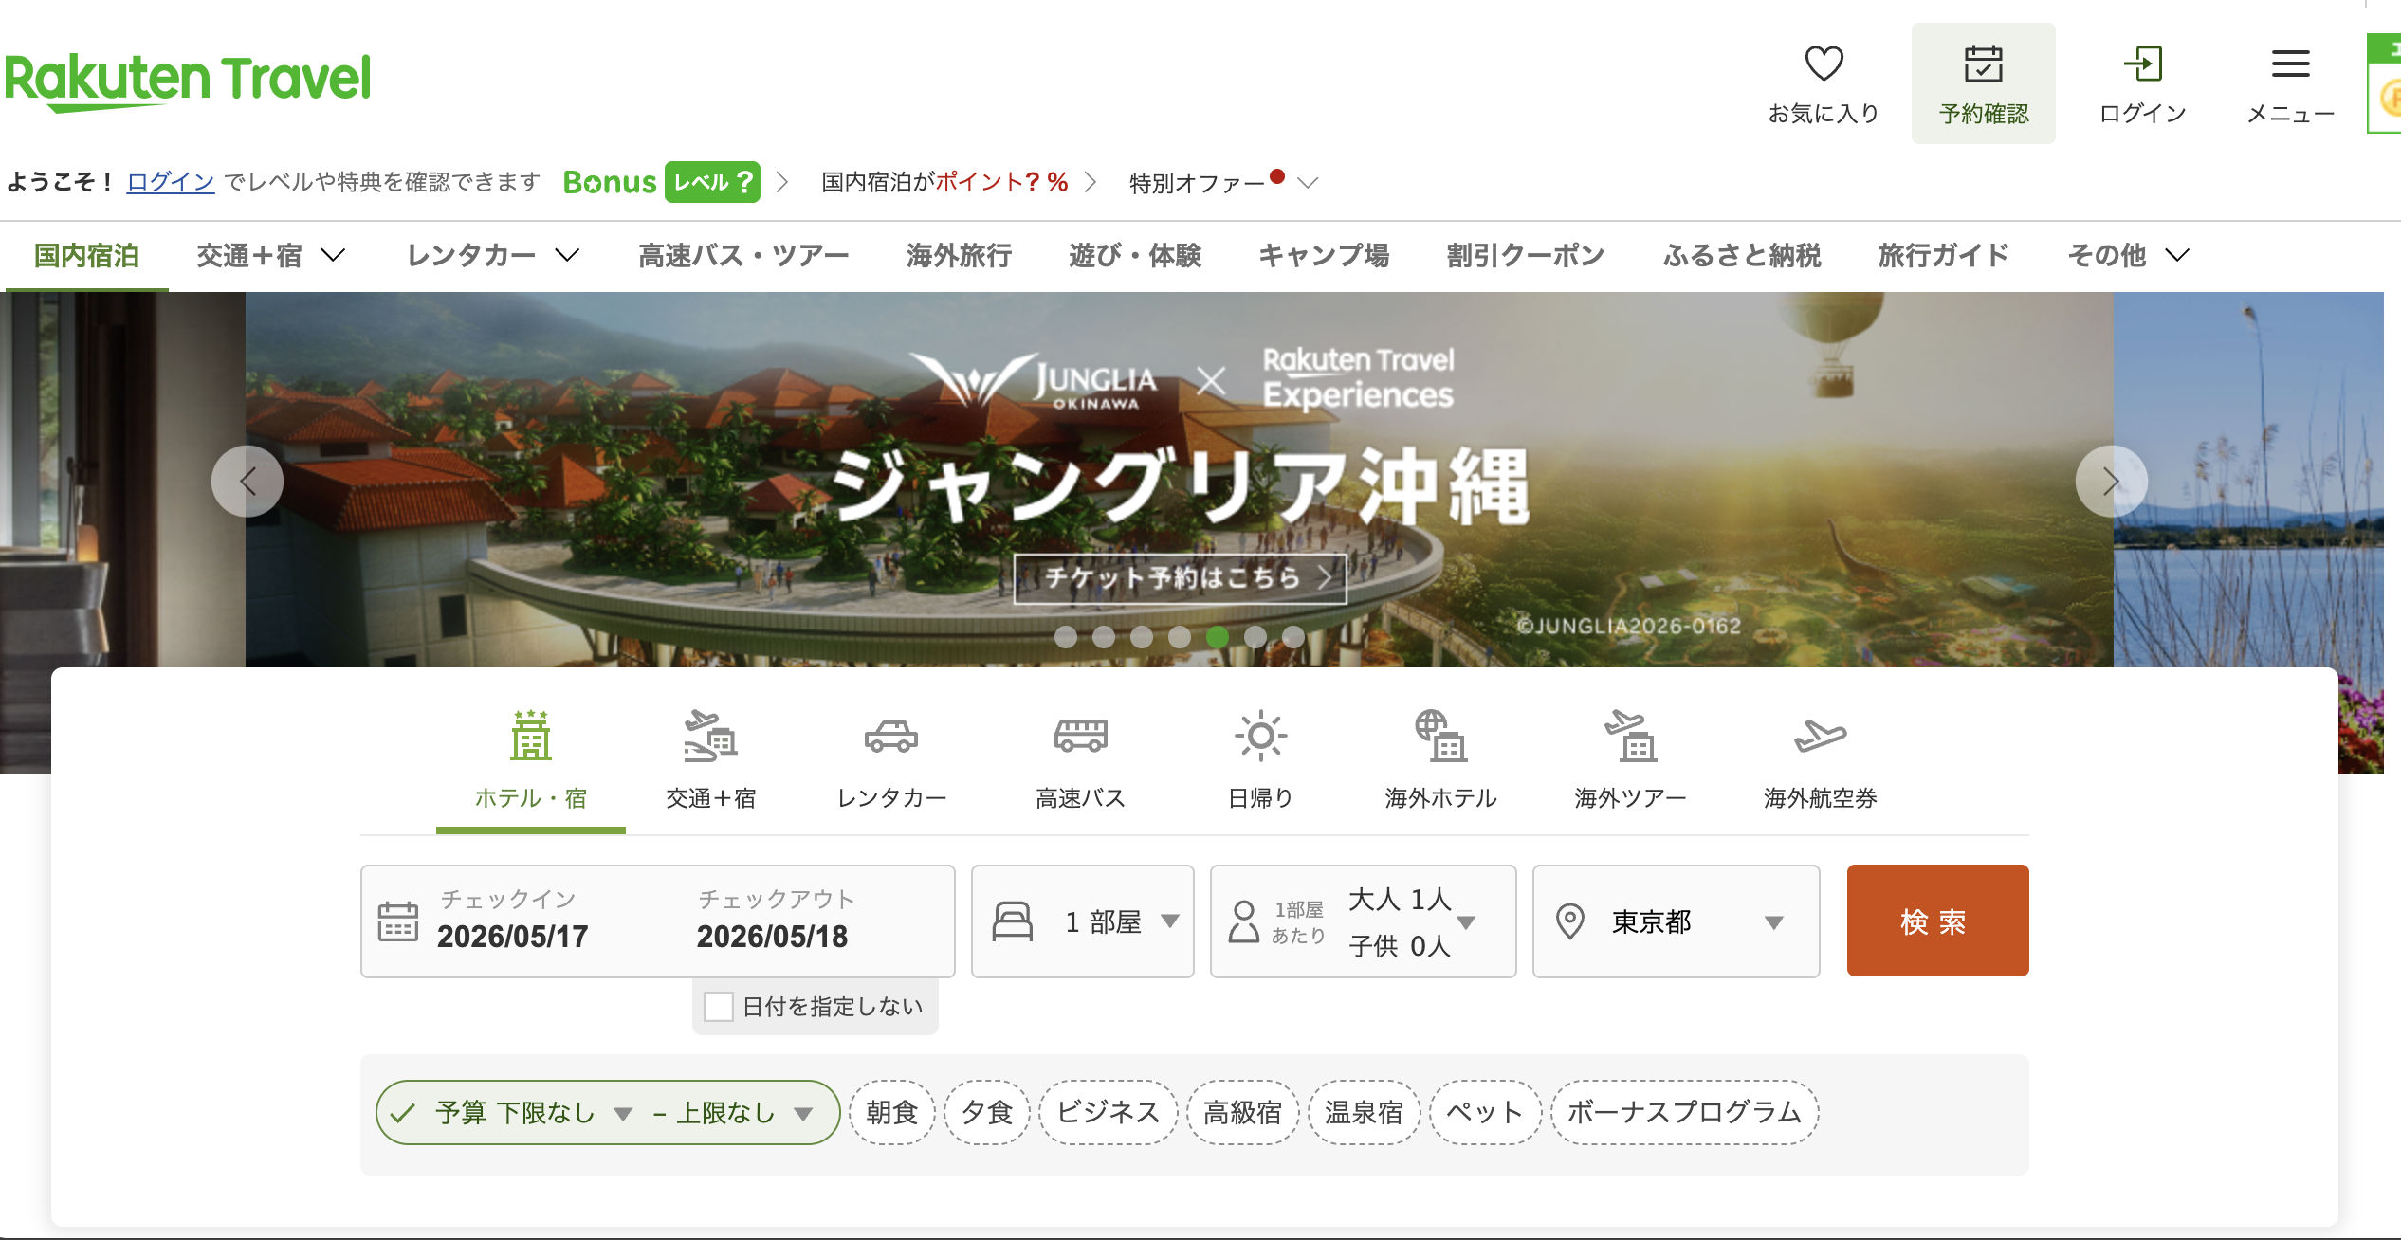Select the 海外ツアー plane-building icon
2401x1240 pixels.
point(1631,736)
